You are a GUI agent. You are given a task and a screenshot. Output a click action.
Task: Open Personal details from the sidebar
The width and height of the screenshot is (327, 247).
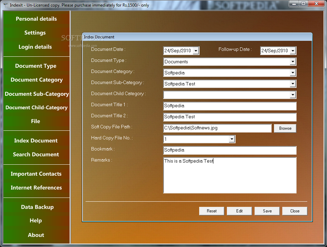36,19
